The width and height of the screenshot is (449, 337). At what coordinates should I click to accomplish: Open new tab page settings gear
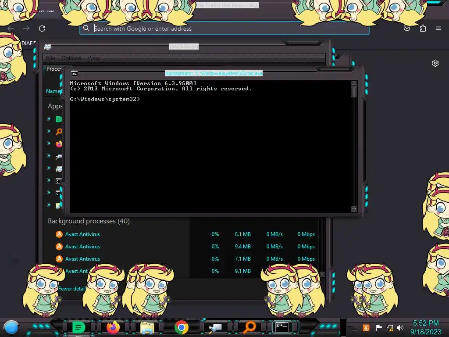435,63
